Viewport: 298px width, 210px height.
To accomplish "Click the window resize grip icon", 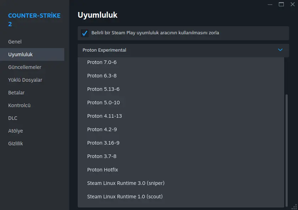I will click(x=294, y=207).
